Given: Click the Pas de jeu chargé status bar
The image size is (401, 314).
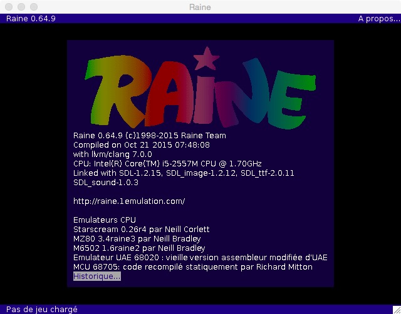Looking at the screenshot, I should tap(41, 309).
